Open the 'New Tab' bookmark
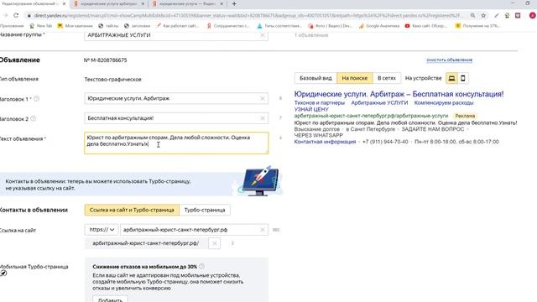Screen dimensions: 537x302 (x=41, y=26)
